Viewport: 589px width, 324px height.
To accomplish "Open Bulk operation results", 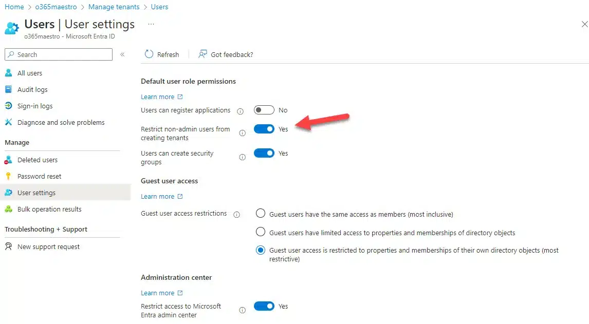I will (x=49, y=209).
